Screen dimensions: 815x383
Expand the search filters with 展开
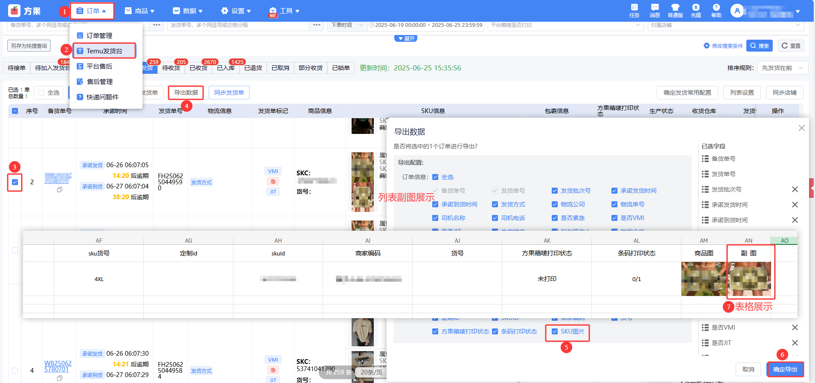(406, 38)
